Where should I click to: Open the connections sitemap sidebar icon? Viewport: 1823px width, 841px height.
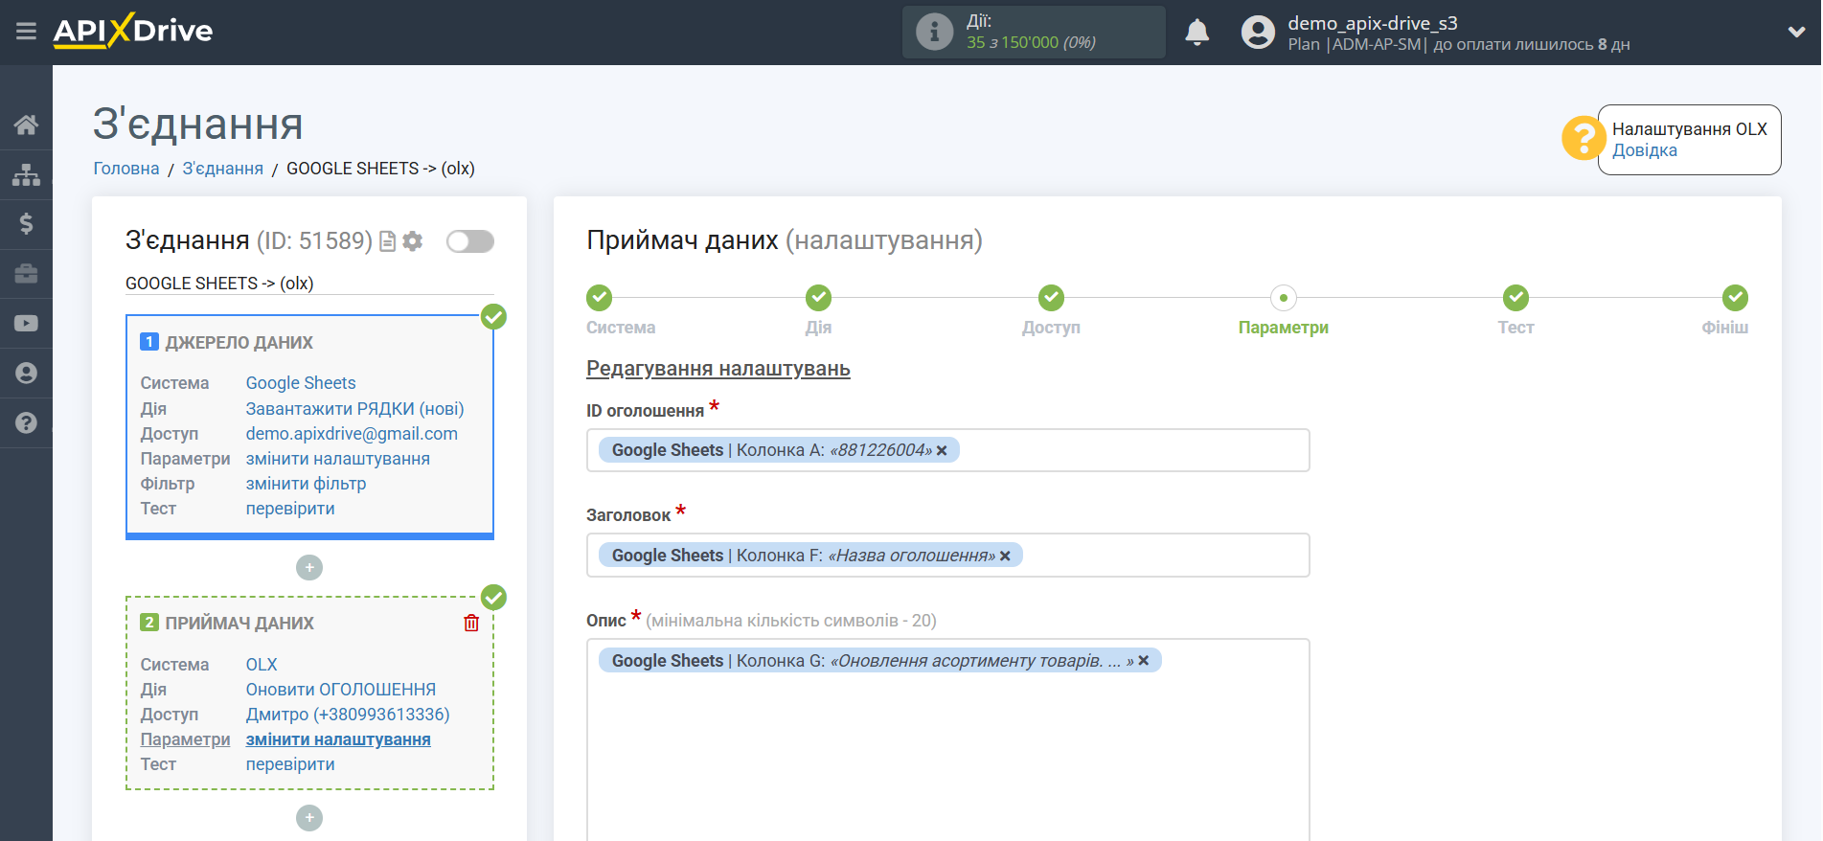click(26, 174)
